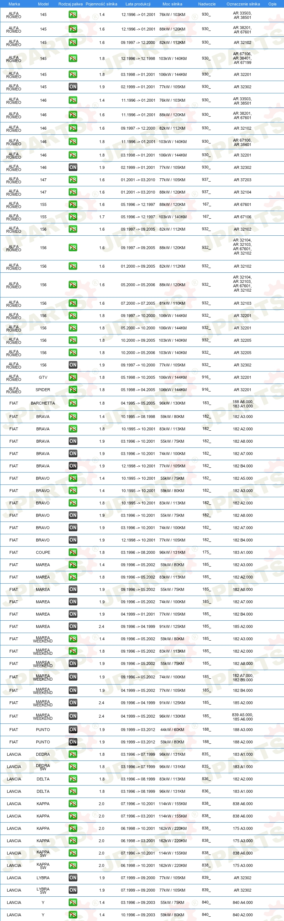Image resolution: width=284 pixels, height=921 pixels.
Task: Select the BARCHETTA model cell
Action: pos(43,403)
